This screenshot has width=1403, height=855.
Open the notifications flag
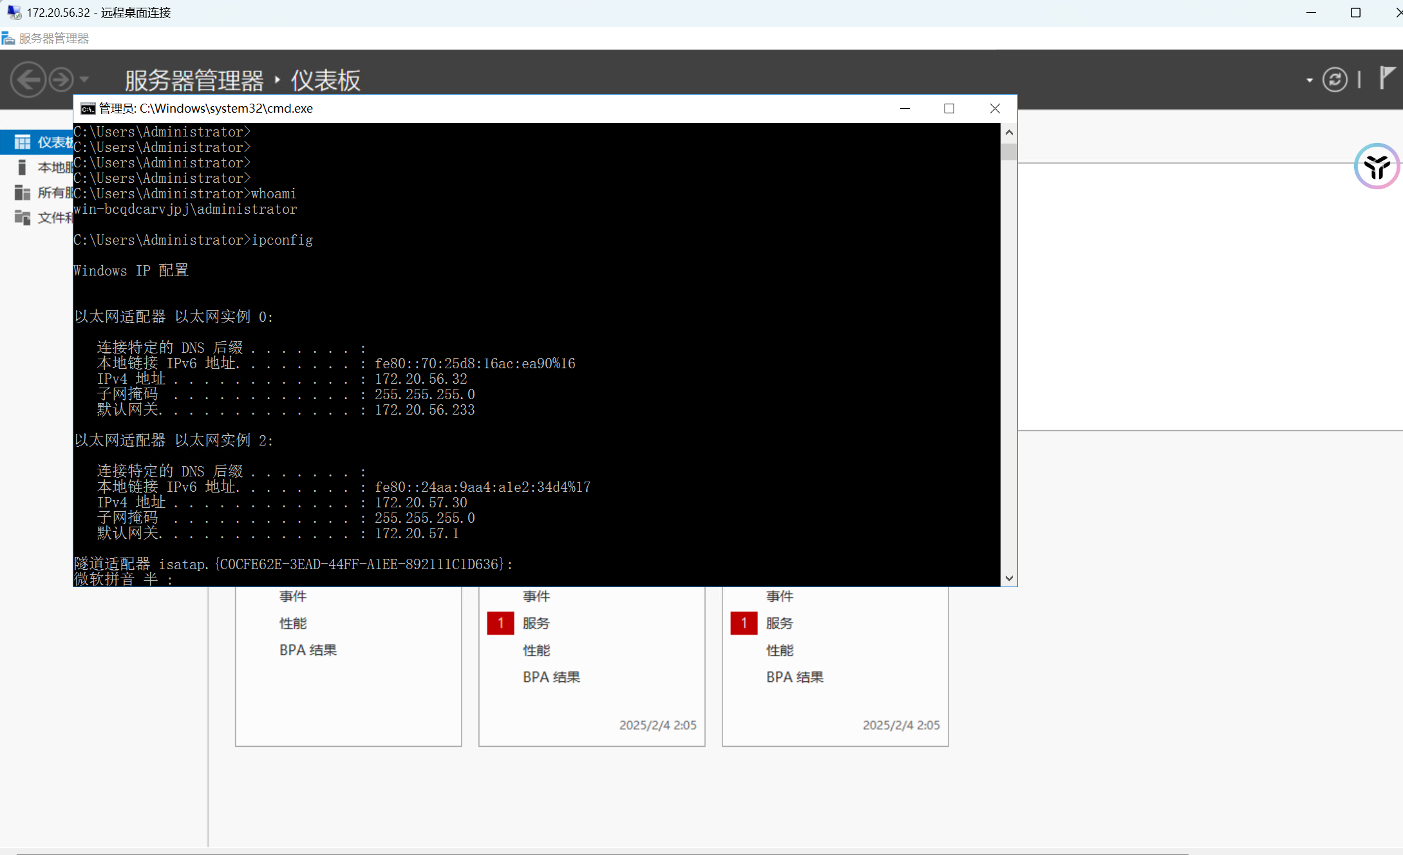[x=1387, y=78]
